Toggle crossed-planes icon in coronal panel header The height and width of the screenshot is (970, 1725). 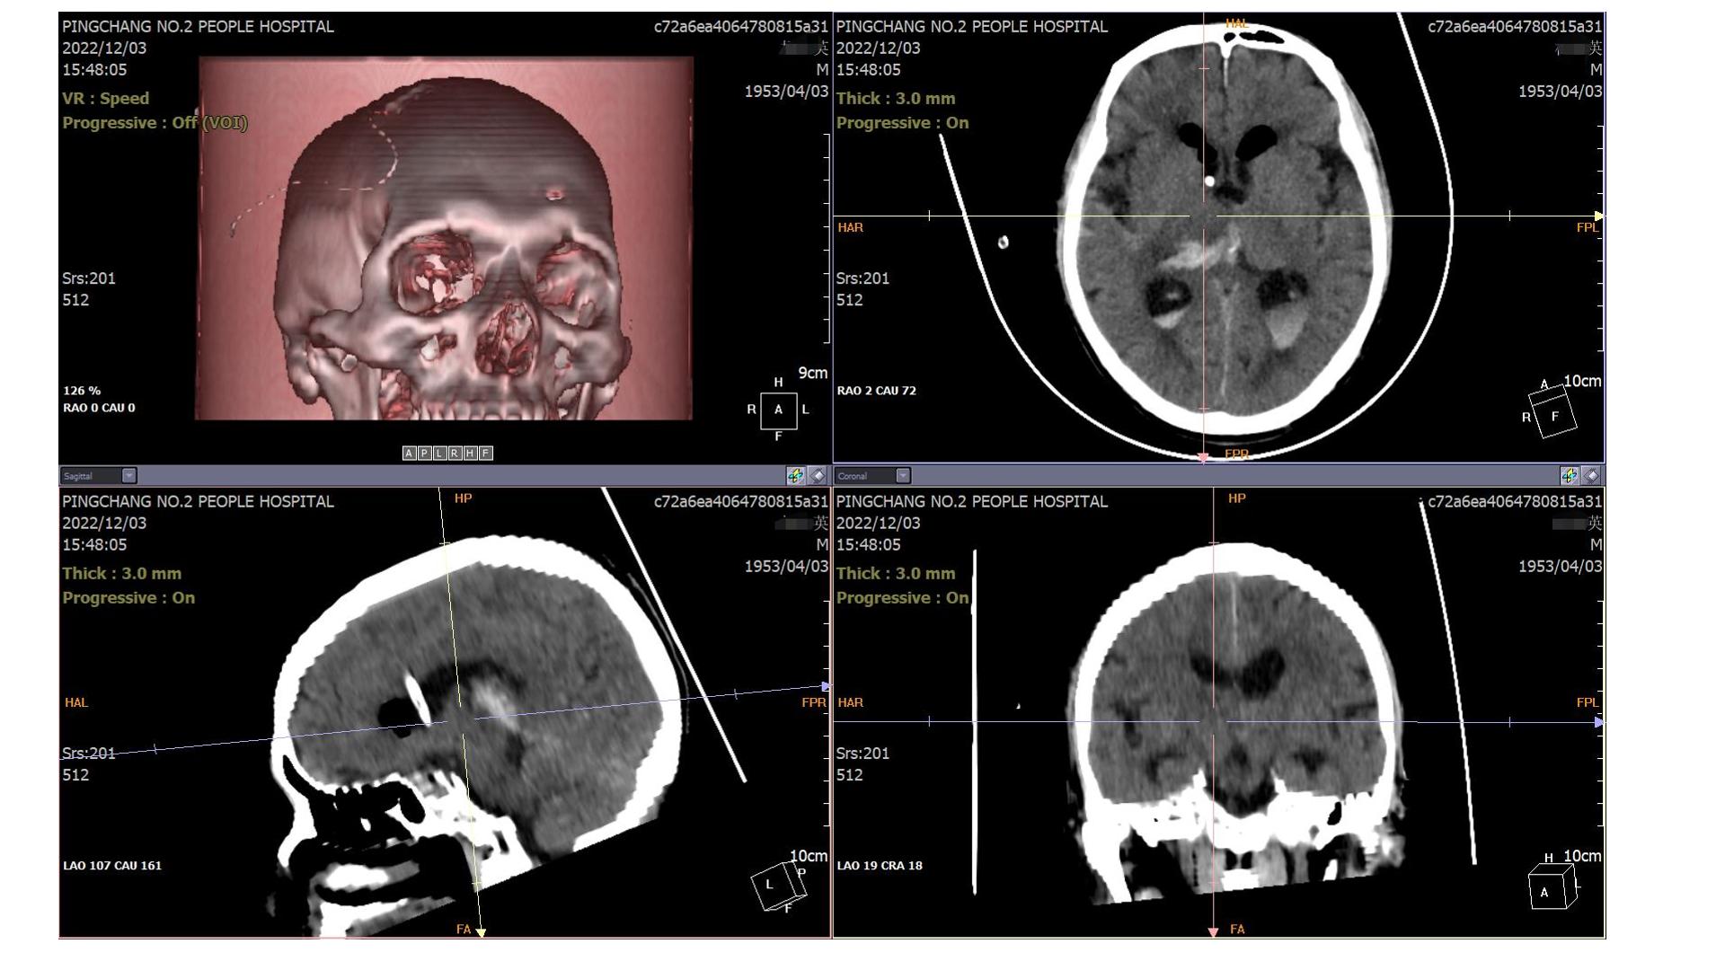[x=1569, y=476]
